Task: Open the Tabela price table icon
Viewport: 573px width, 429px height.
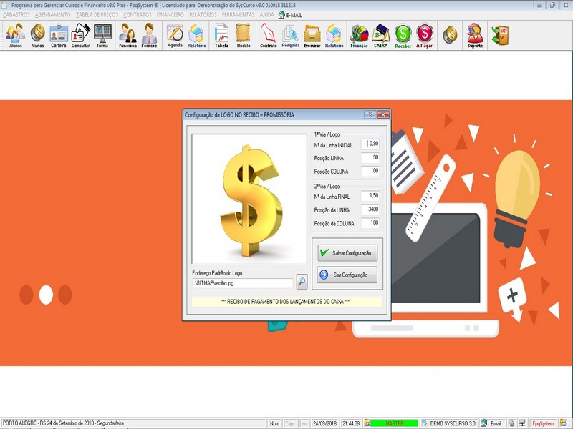Action: click(x=221, y=35)
